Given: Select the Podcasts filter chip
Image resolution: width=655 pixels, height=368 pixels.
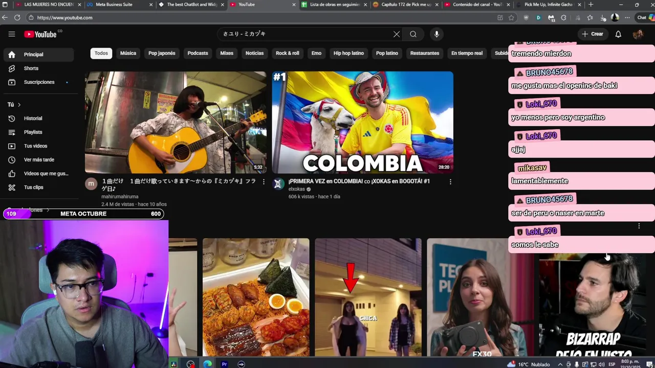Looking at the screenshot, I should (x=198, y=53).
